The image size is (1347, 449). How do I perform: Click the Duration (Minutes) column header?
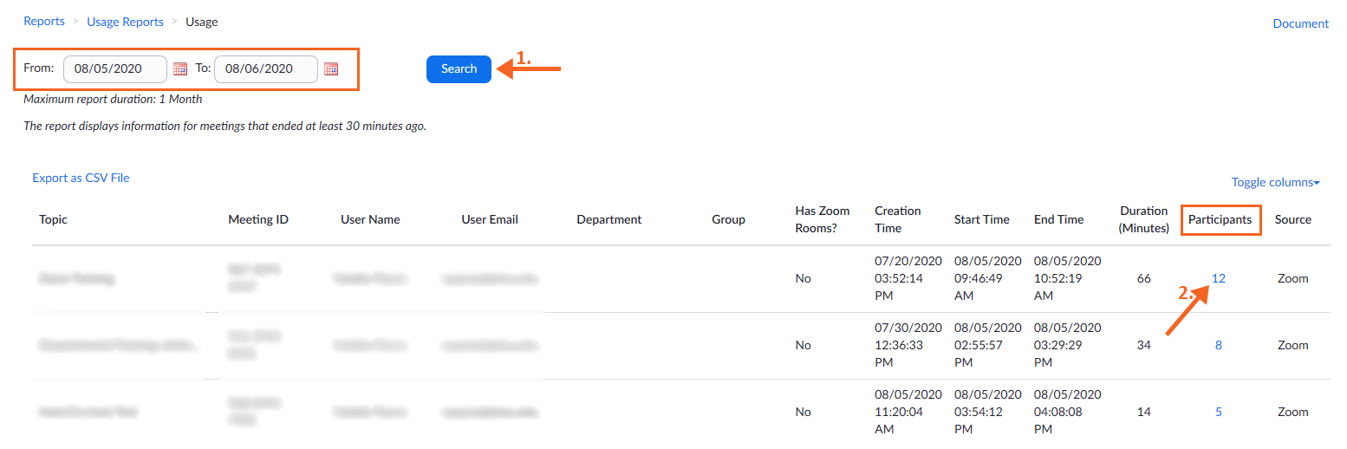coord(1143,219)
